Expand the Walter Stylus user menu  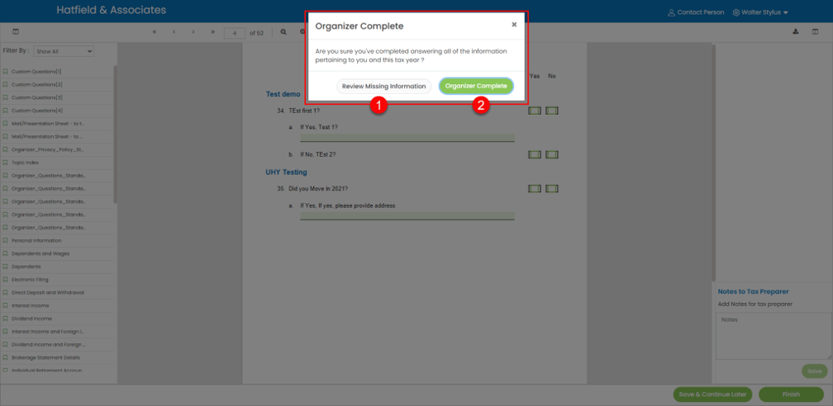760,12
